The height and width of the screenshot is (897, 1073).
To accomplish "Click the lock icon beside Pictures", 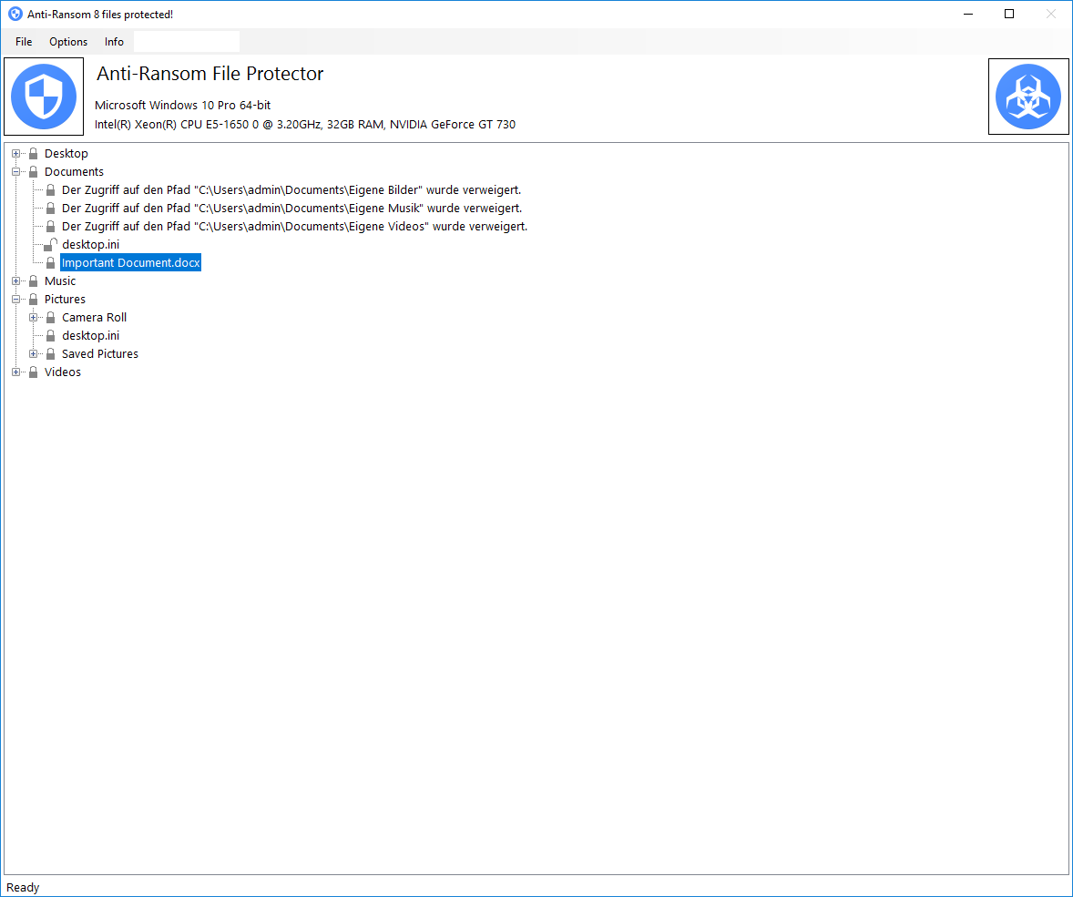I will tap(33, 299).
